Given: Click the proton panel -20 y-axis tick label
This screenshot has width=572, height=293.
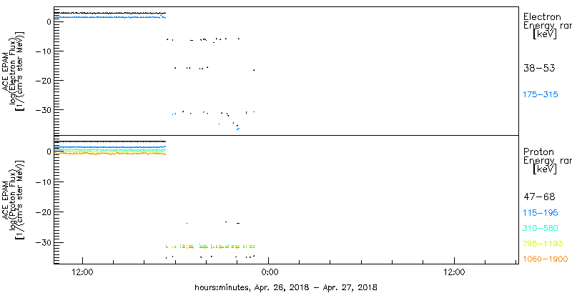Looking at the screenshot, I should tap(44, 212).
